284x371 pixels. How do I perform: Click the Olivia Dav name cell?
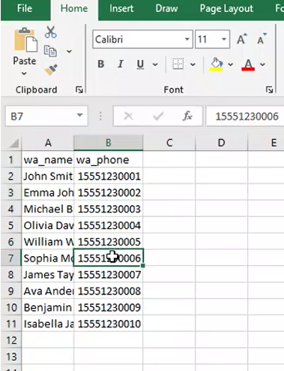(x=48, y=225)
